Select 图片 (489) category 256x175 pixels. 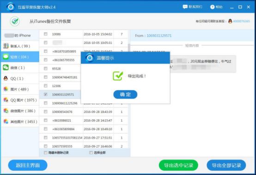click(x=20, y=89)
